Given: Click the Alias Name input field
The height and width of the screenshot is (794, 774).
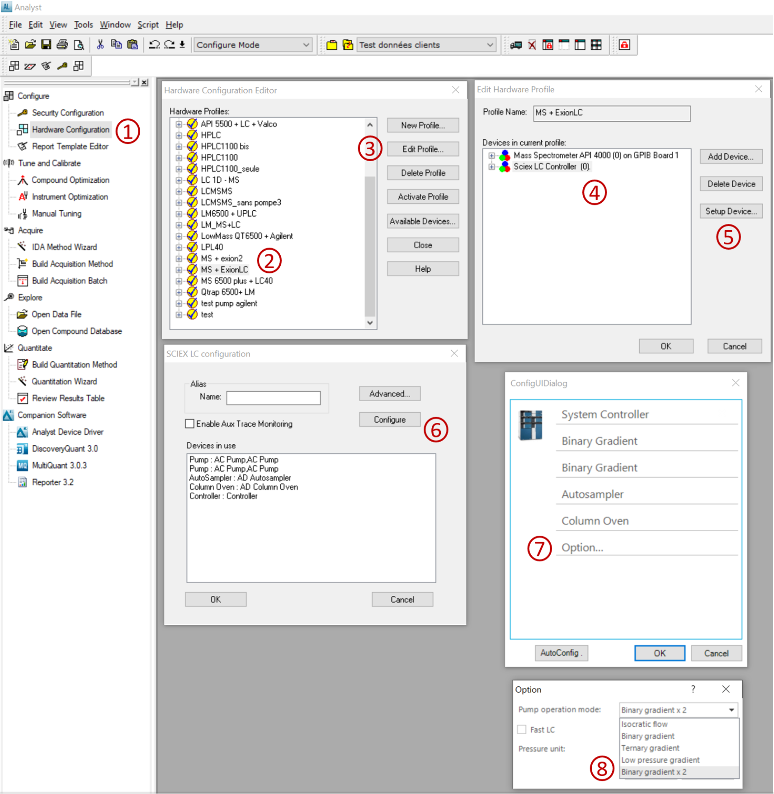Looking at the screenshot, I should point(273,398).
